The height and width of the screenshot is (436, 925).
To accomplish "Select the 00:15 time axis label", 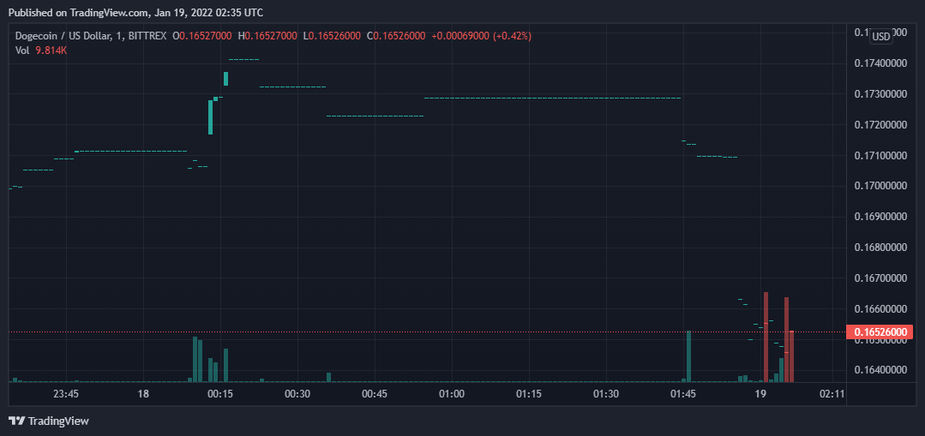I will (x=220, y=394).
